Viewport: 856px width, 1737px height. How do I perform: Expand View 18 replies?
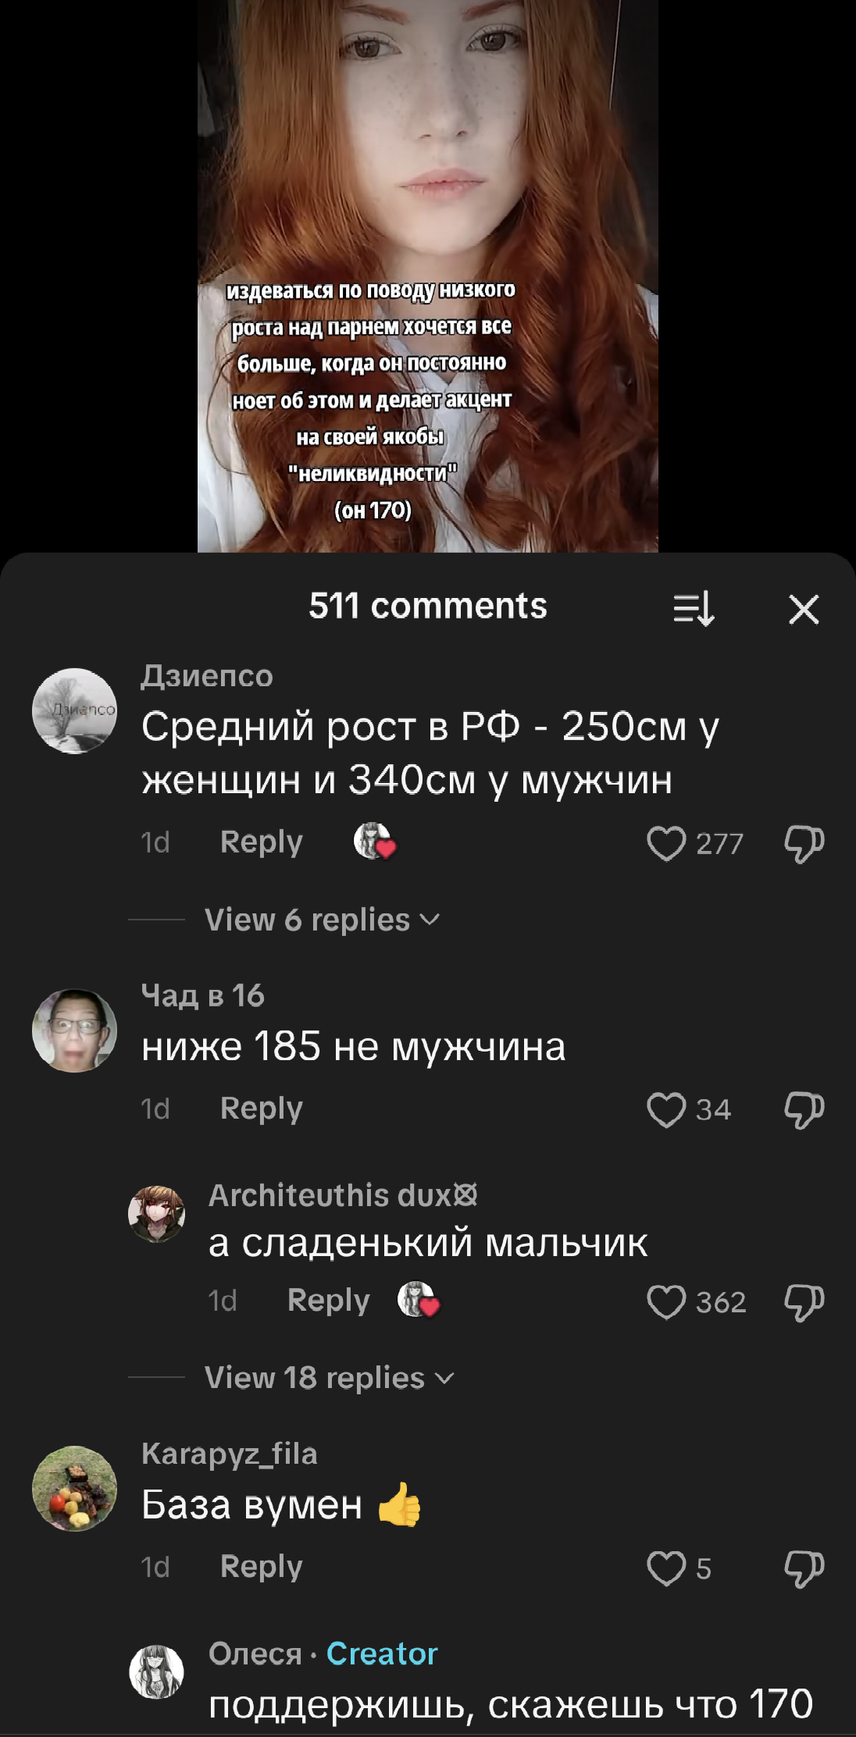(x=329, y=1378)
